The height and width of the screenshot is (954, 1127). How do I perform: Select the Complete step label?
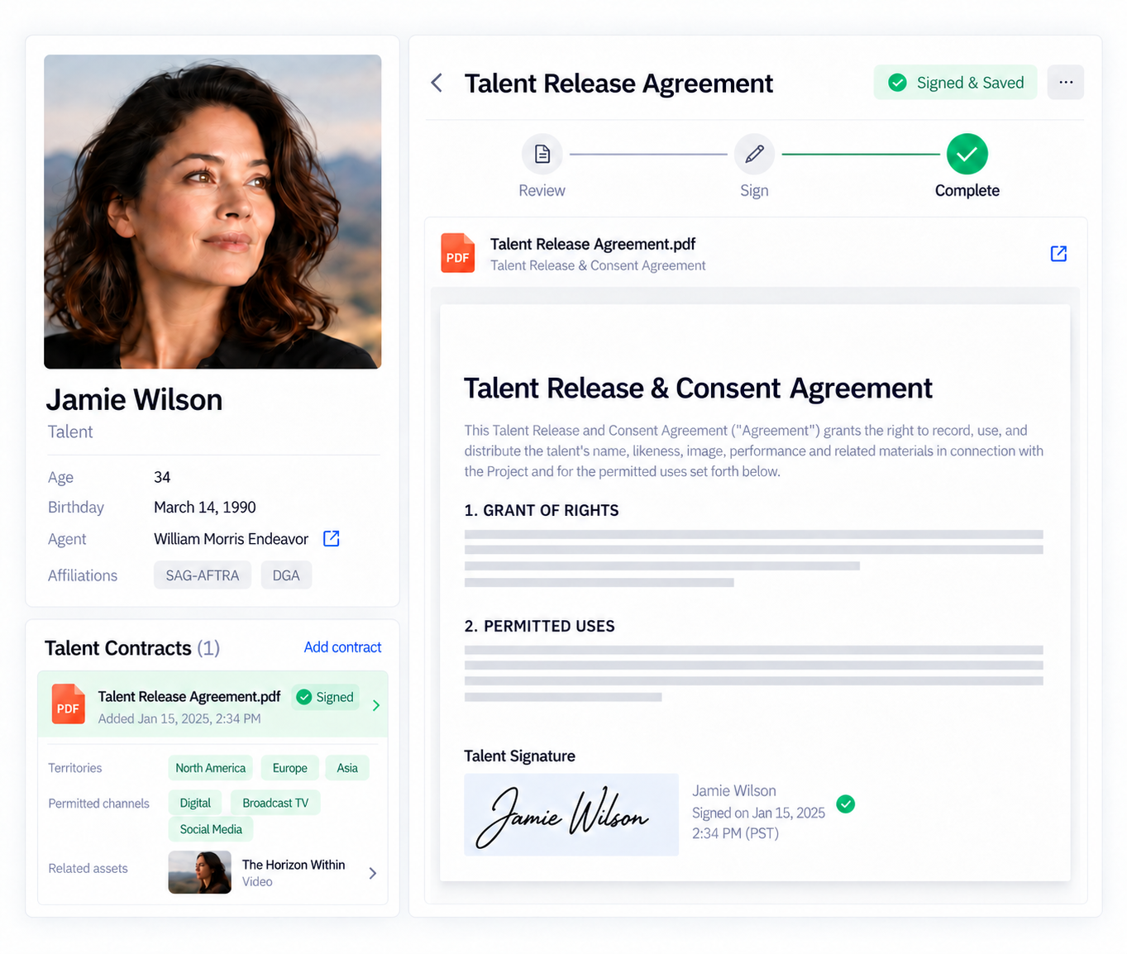pyautogui.click(x=967, y=191)
